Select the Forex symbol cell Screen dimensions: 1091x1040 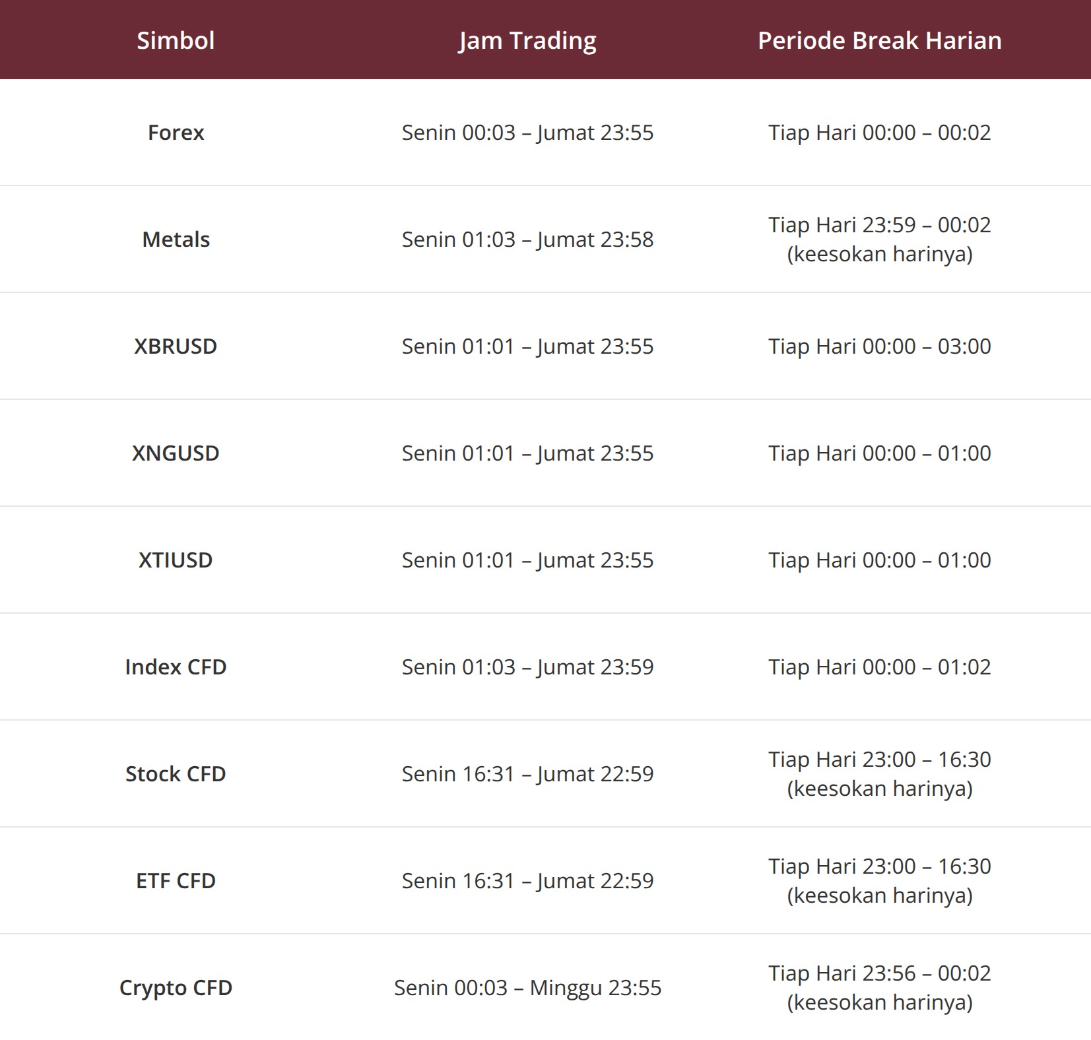(x=176, y=133)
